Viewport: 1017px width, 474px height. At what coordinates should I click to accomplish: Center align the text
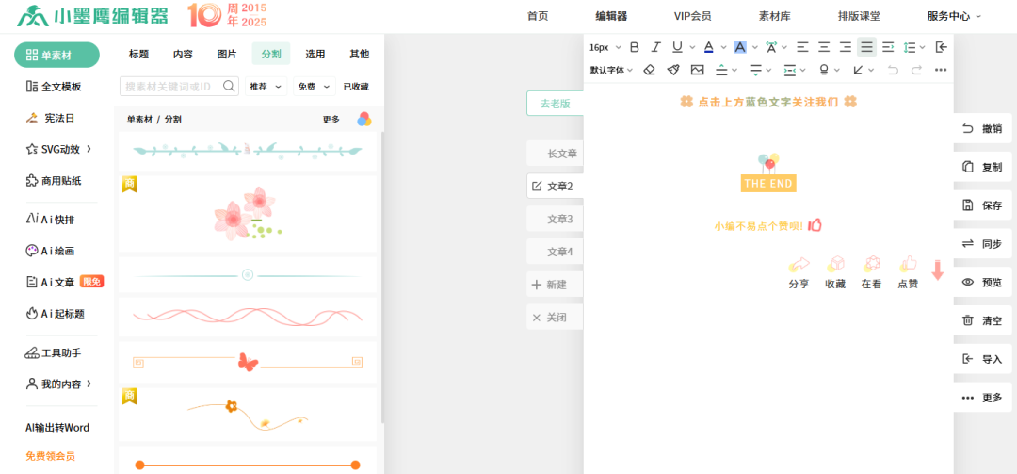click(824, 47)
